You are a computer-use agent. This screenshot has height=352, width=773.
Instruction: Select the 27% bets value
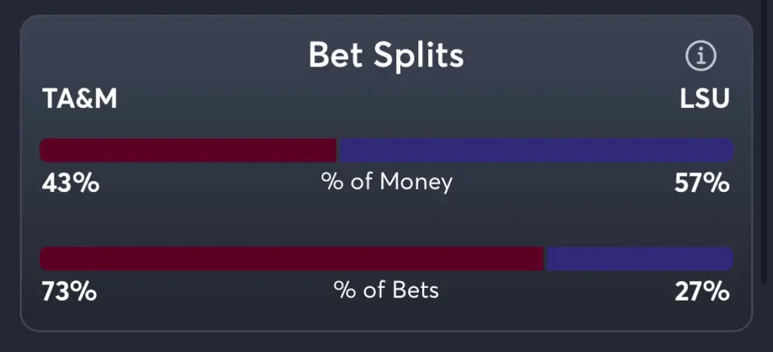702,292
